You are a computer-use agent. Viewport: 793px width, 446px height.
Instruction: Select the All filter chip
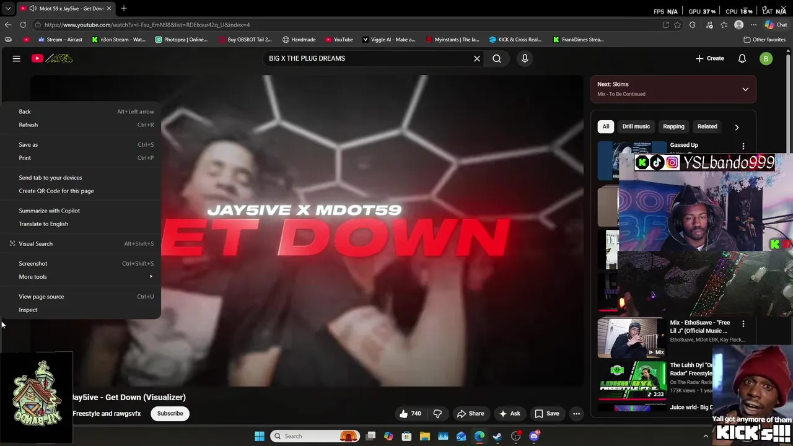click(x=606, y=126)
